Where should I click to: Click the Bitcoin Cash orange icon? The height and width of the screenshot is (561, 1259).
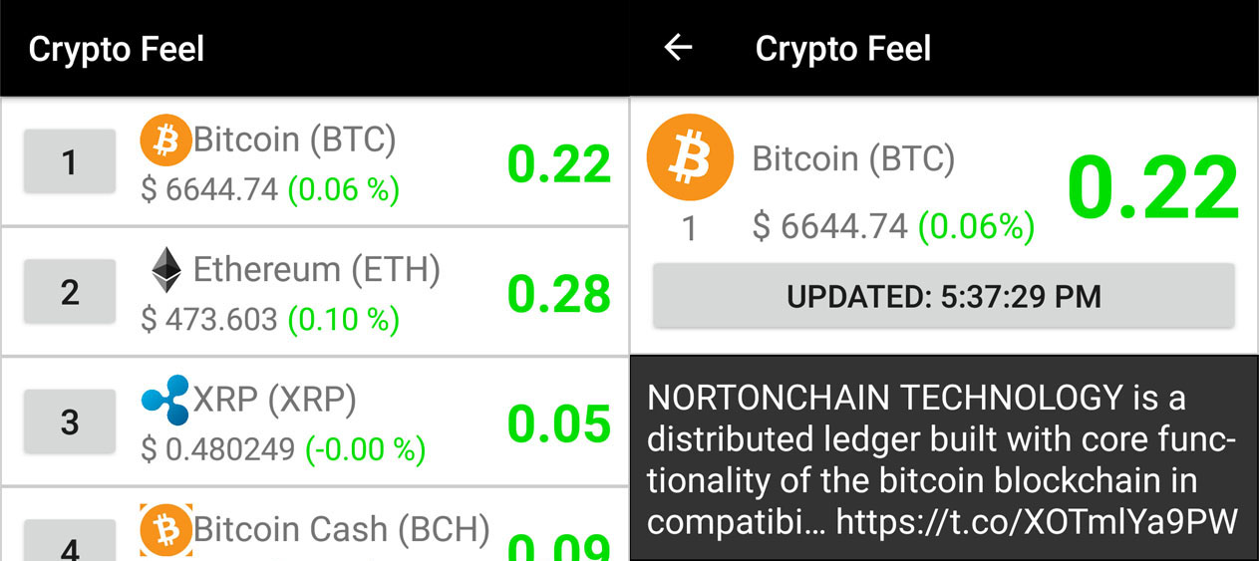(165, 529)
